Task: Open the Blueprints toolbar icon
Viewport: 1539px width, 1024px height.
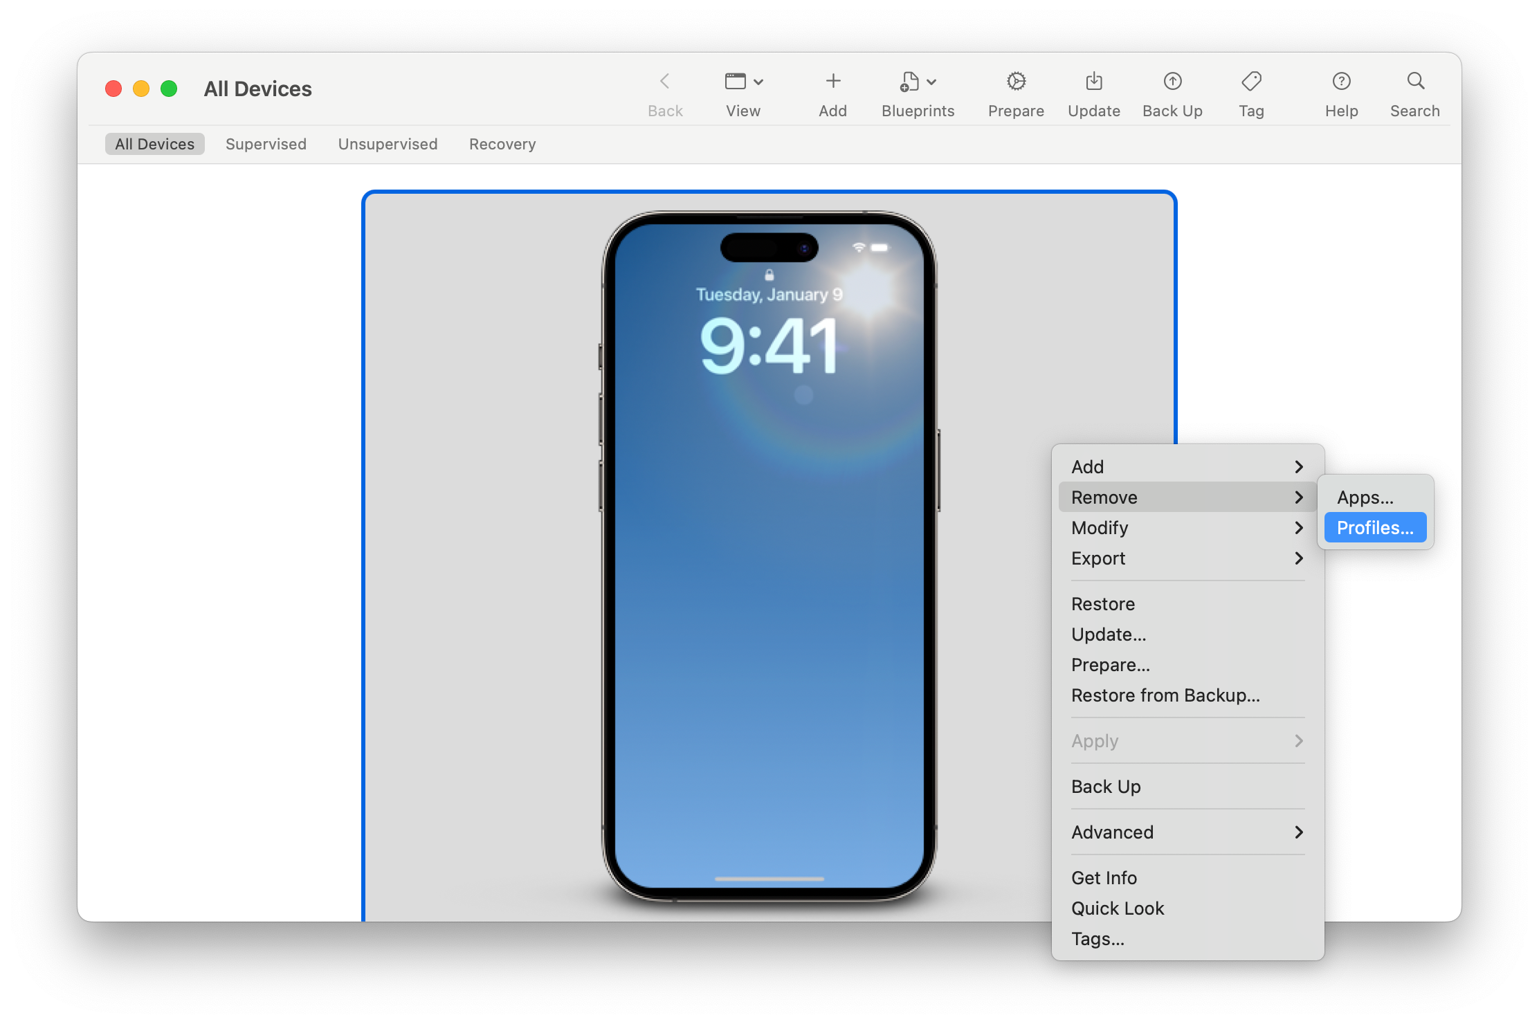Action: pyautogui.click(x=909, y=82)
